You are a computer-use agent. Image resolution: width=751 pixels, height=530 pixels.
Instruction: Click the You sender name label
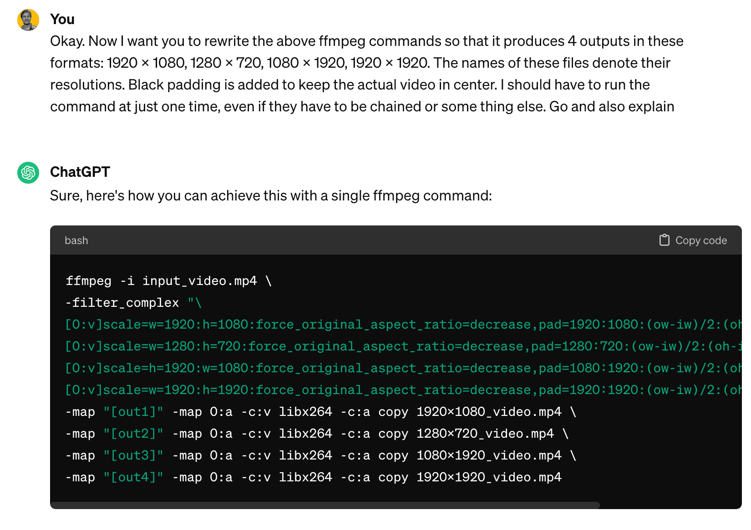(61, 19)
